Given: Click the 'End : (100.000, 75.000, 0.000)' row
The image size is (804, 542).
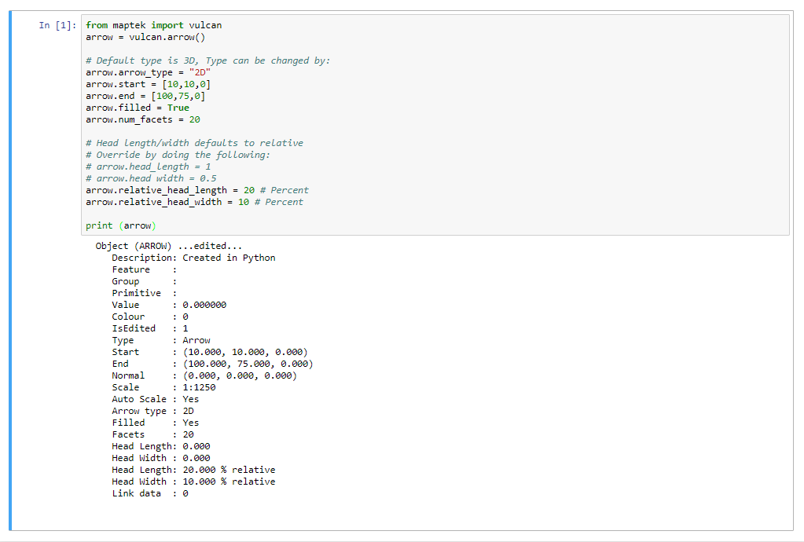Looking at the screenshot, I should pos(213,364).
